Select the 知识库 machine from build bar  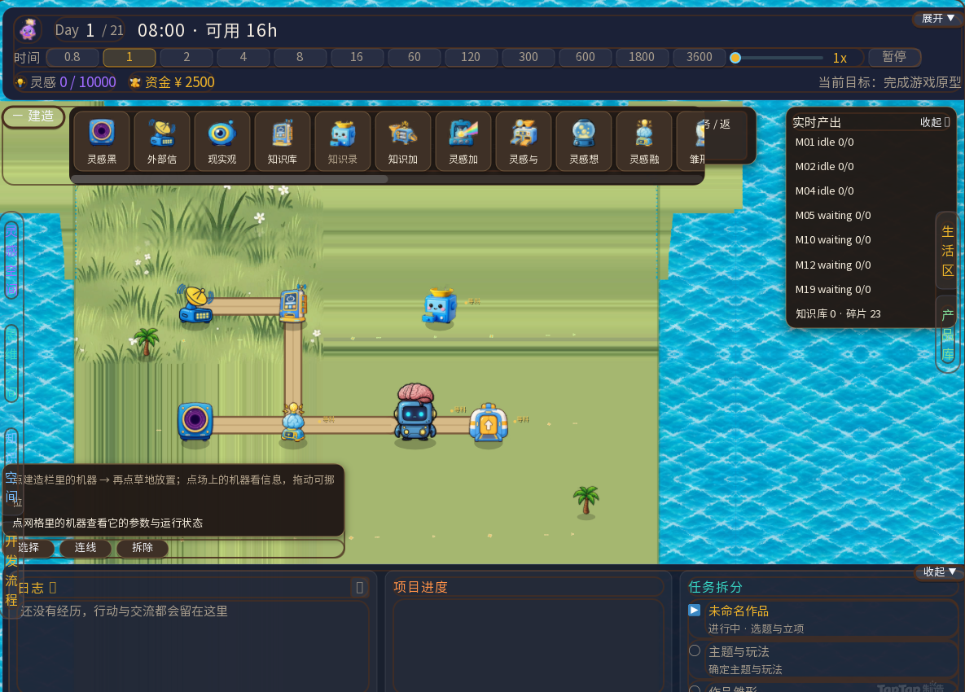coord(283,140)
